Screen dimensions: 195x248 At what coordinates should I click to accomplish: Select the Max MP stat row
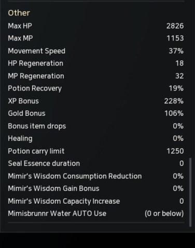point(96,38)
